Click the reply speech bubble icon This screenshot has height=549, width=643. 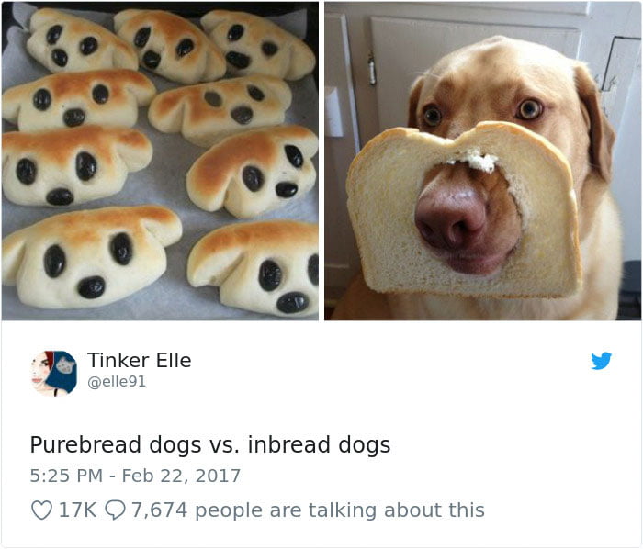tap(115, 510)
